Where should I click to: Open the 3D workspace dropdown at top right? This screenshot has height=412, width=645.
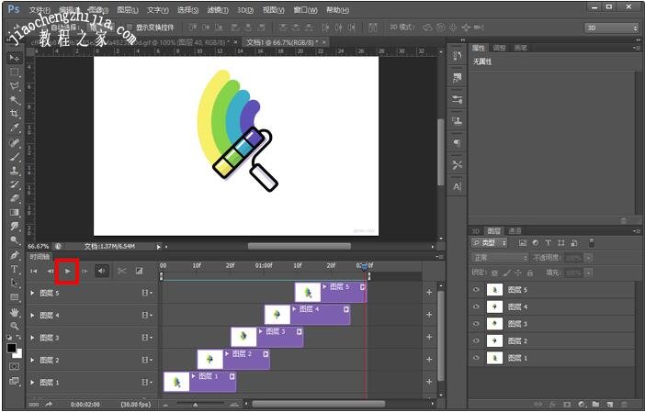611,28
